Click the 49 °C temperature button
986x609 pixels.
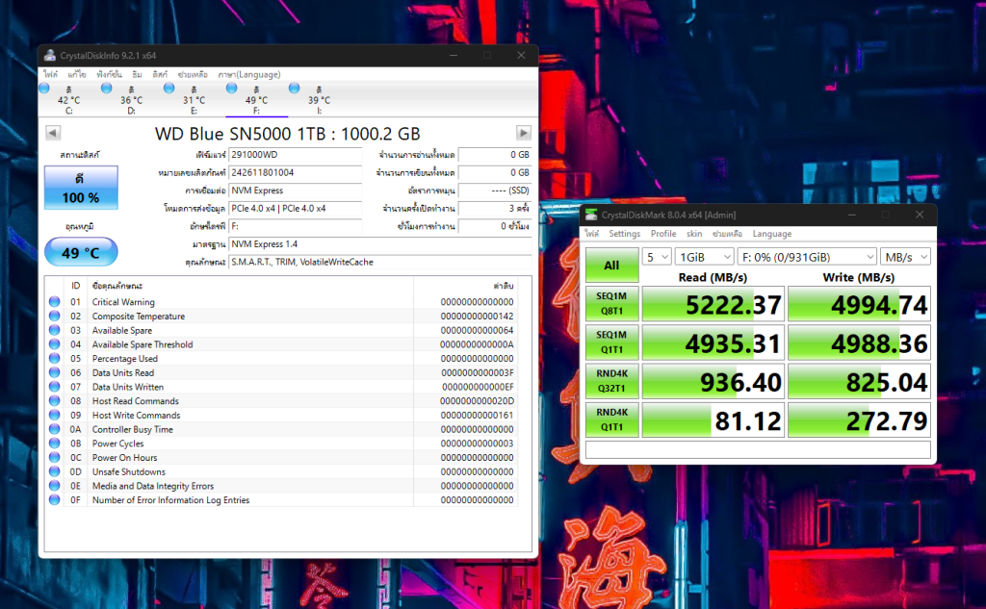click(81, 253)
